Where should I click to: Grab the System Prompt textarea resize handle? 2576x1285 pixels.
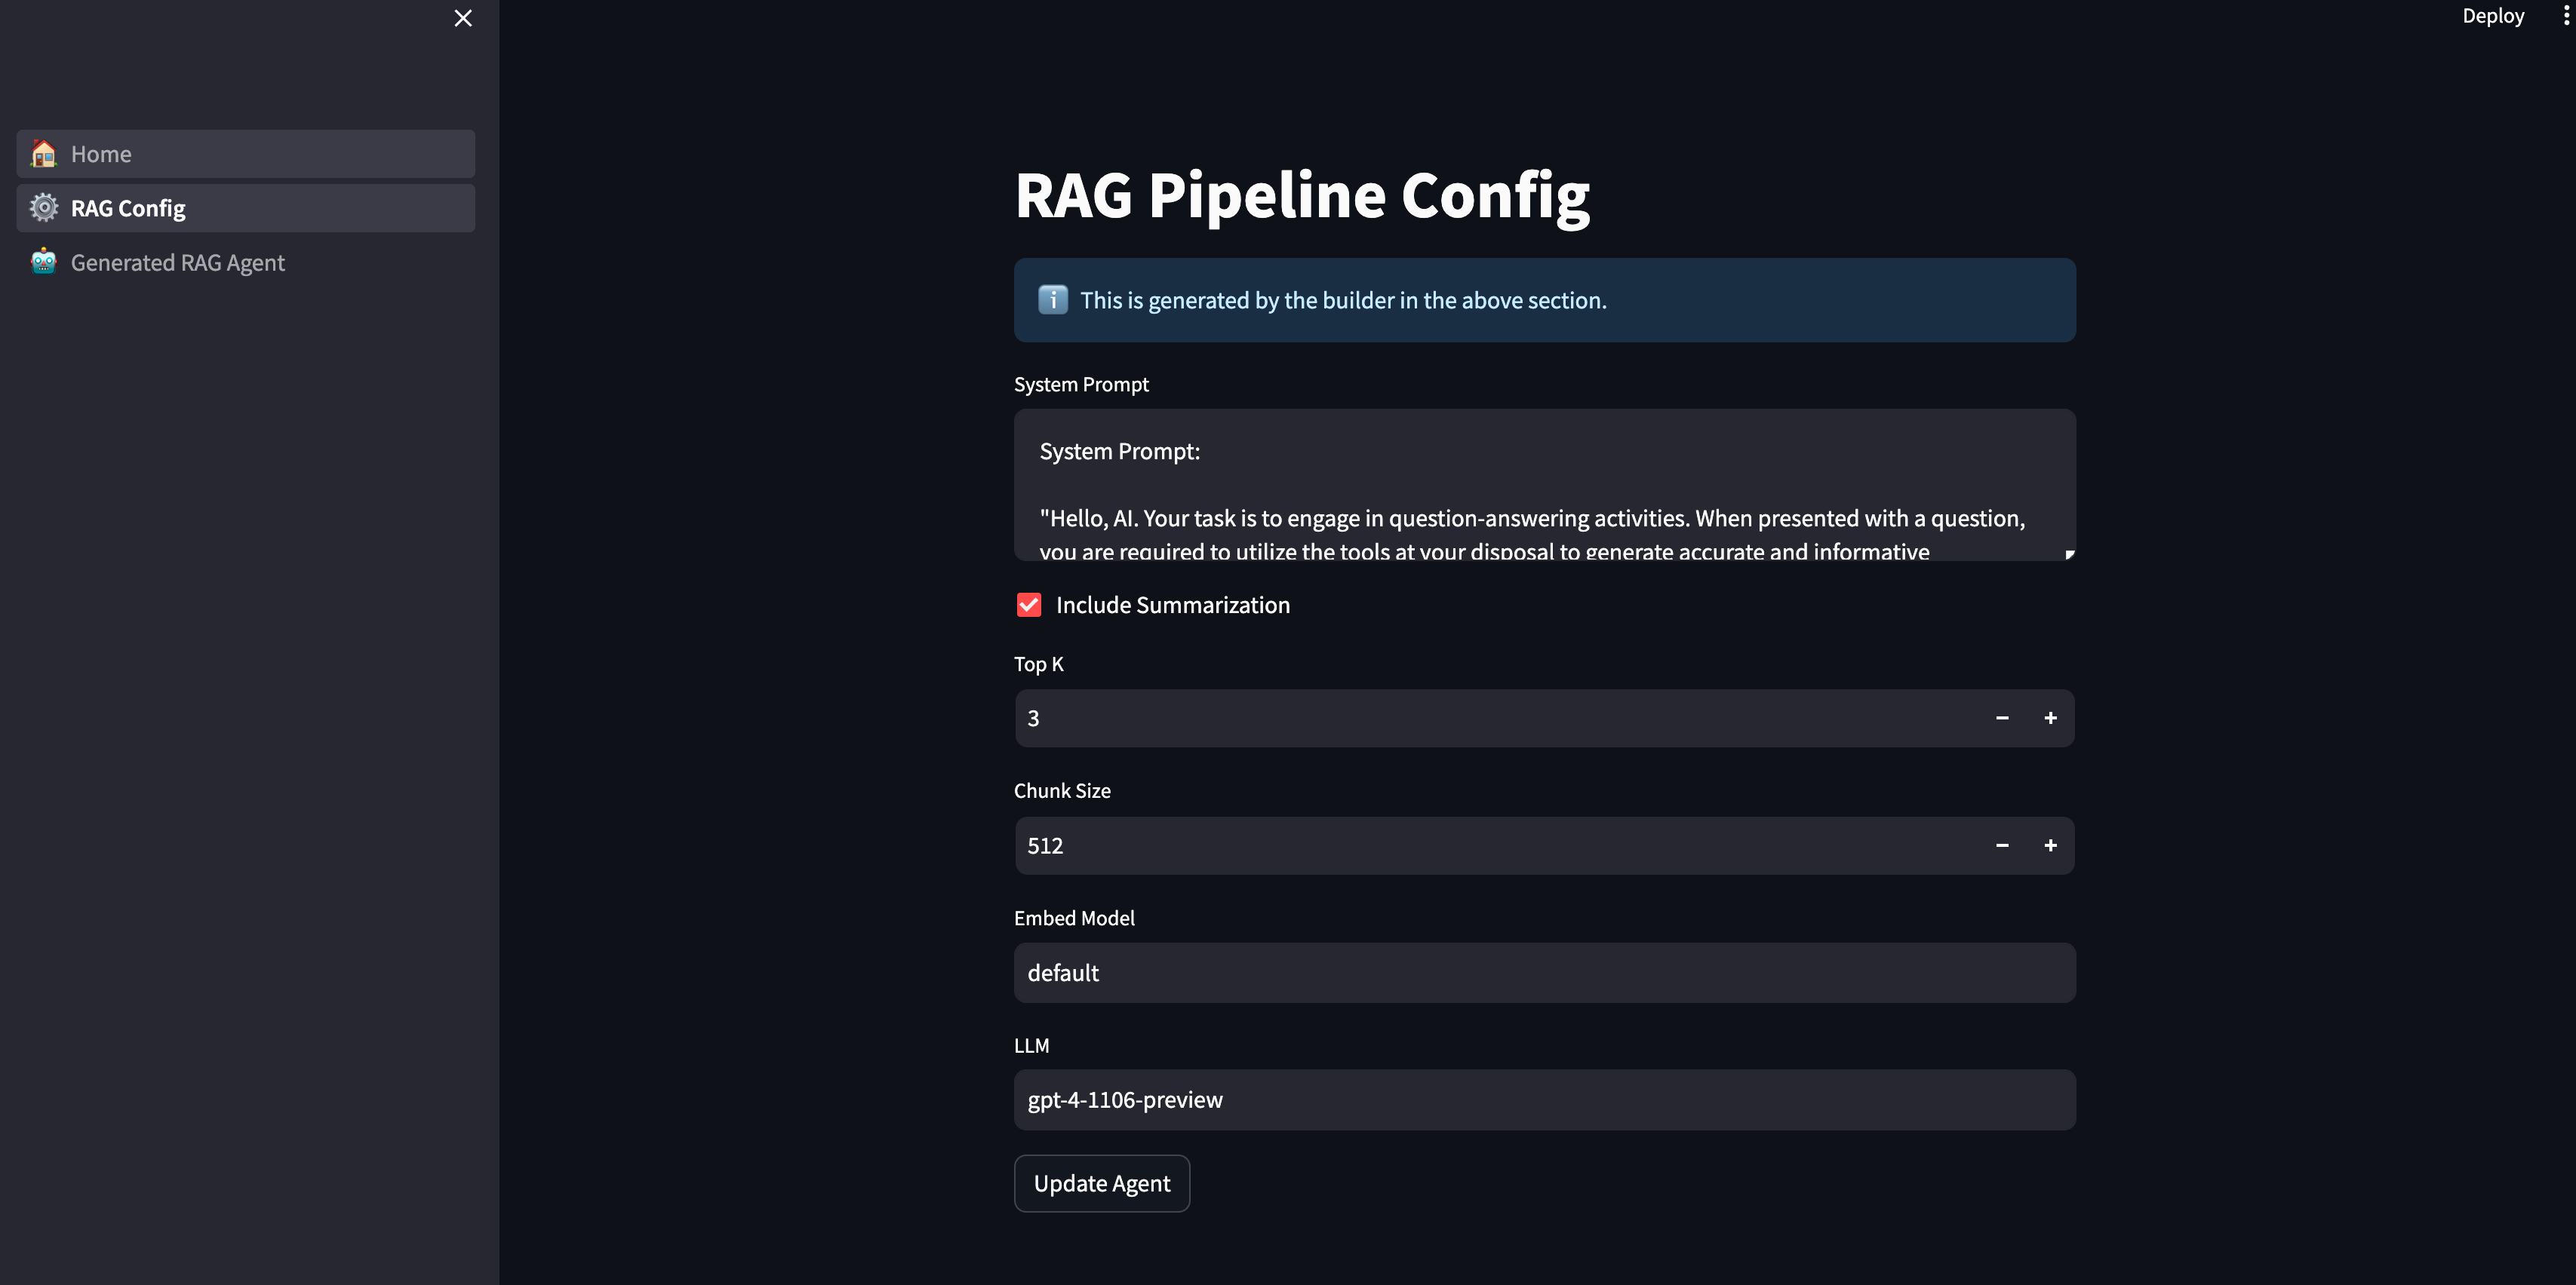2069,554
